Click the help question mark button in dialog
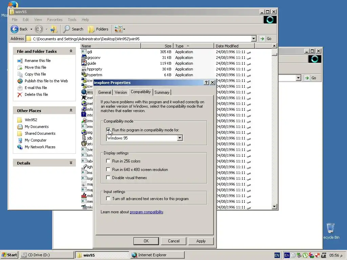This screenshot has width=347, height=260. (x=206, y=83)
